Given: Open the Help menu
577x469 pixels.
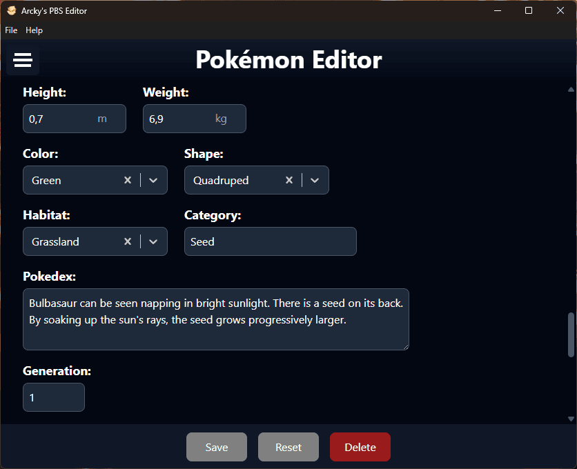Looking at the screenshot, I should 34,30.
